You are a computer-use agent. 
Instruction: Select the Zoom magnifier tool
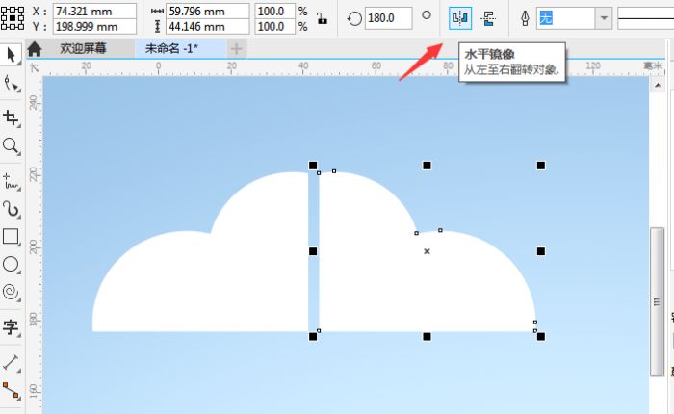[11, 146]
